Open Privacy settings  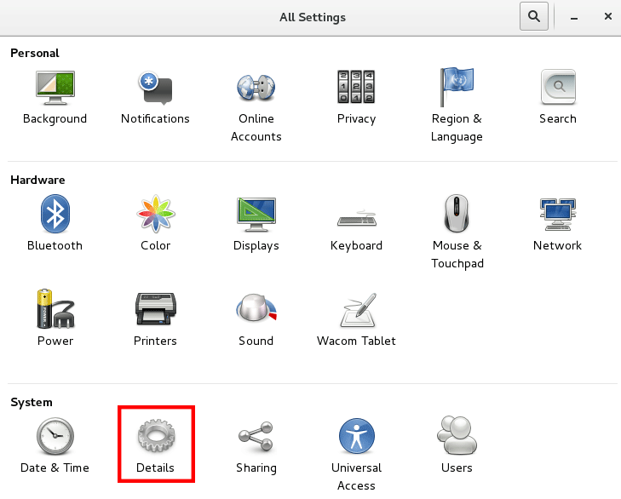coord(356,97)
